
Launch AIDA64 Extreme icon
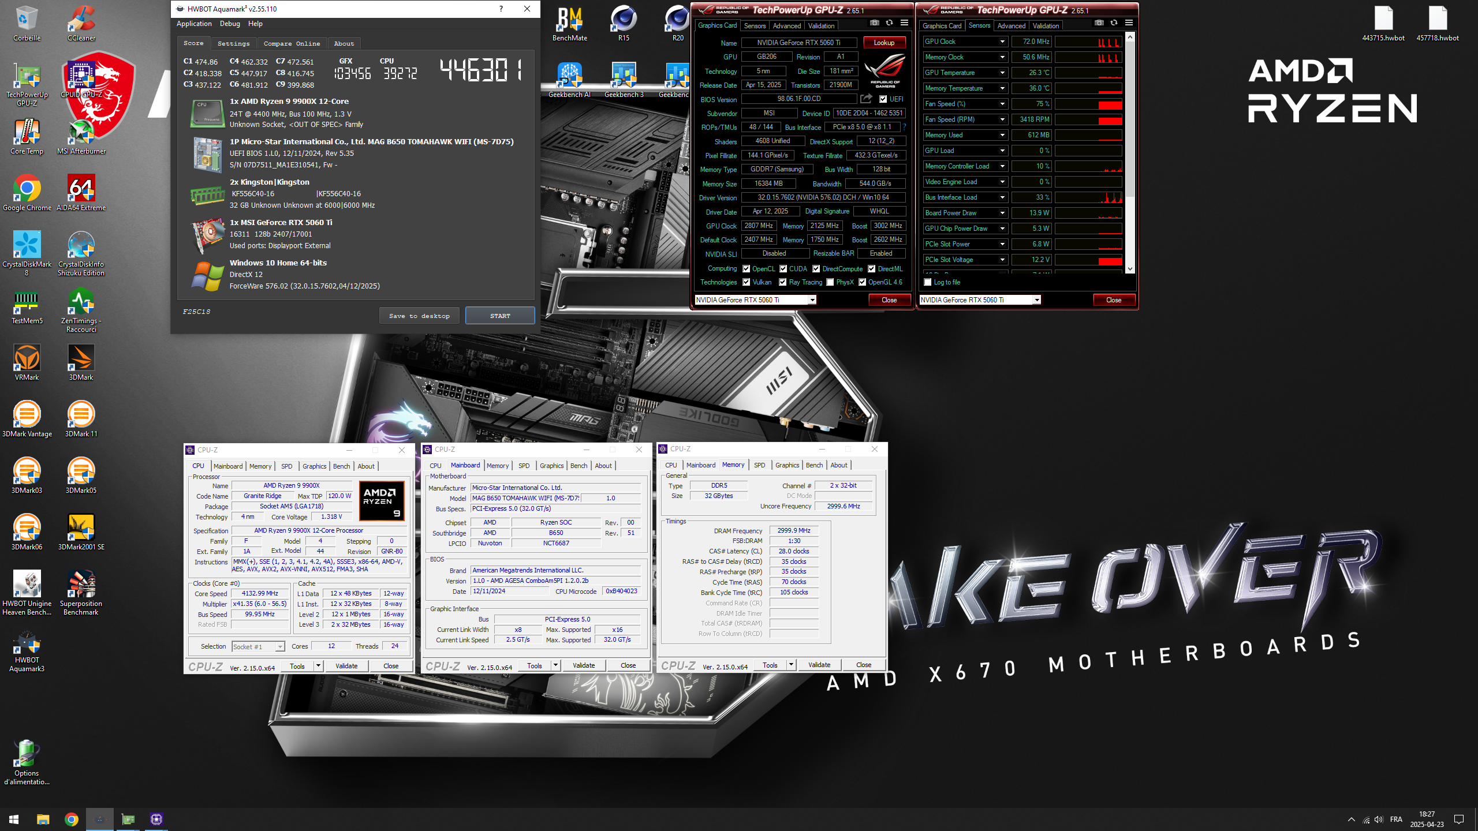(81, 194)
